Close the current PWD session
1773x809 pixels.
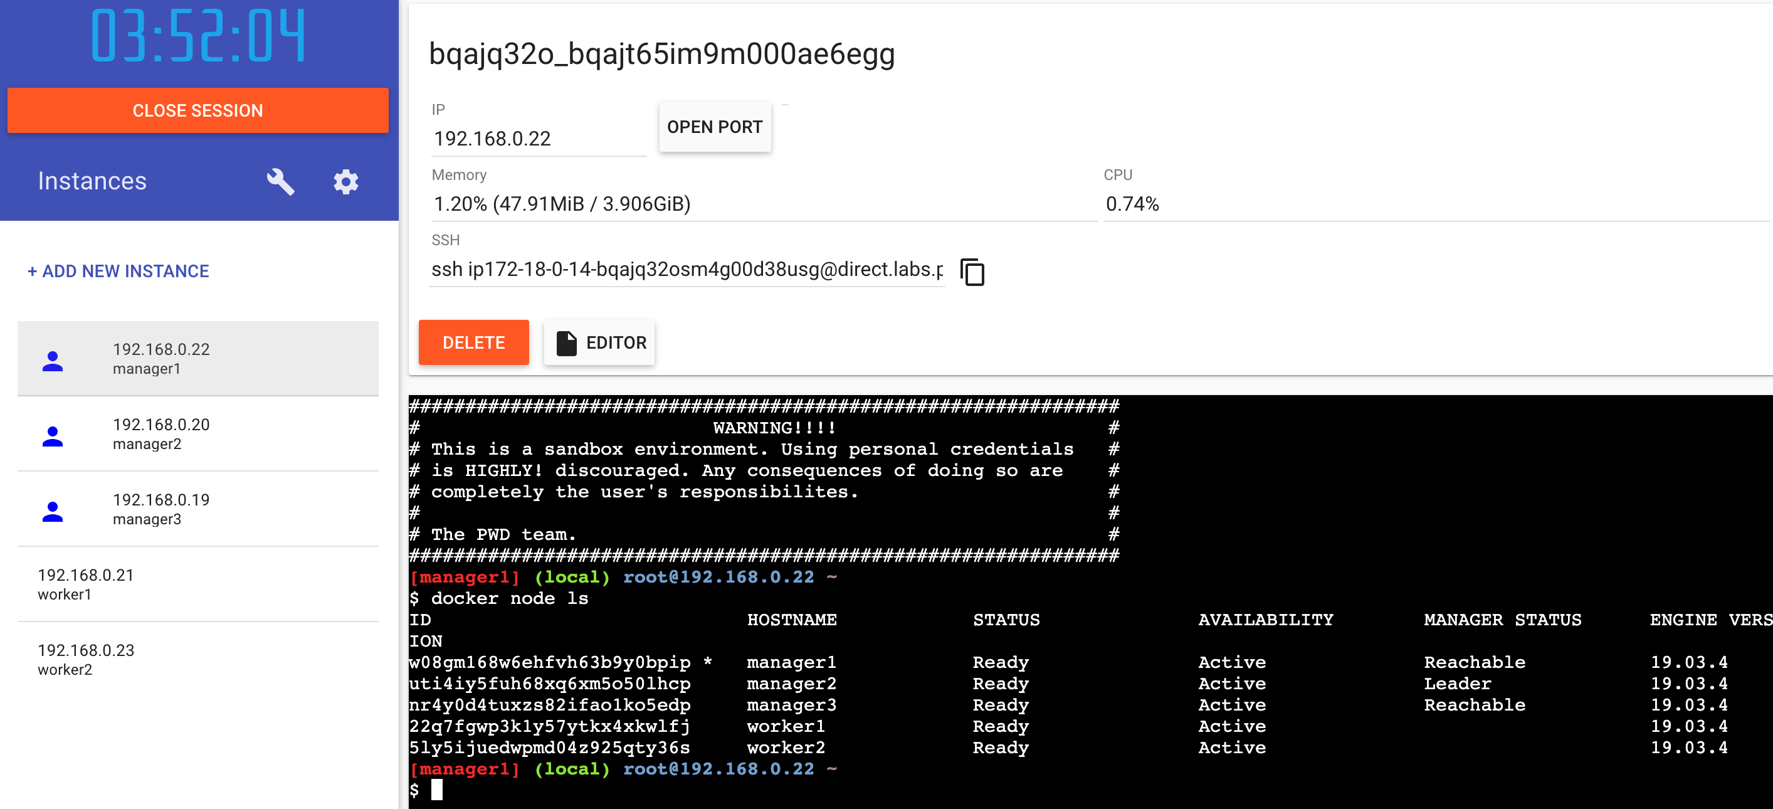point(198,110)
